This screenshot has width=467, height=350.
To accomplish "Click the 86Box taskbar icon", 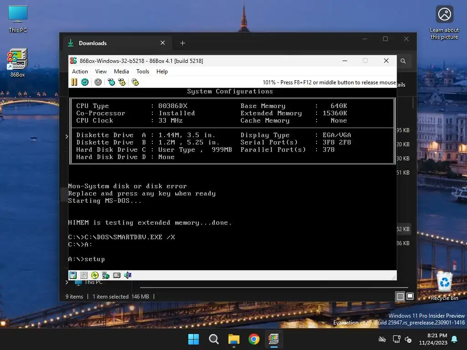I will pyautogui.click(x=274, y=339).
